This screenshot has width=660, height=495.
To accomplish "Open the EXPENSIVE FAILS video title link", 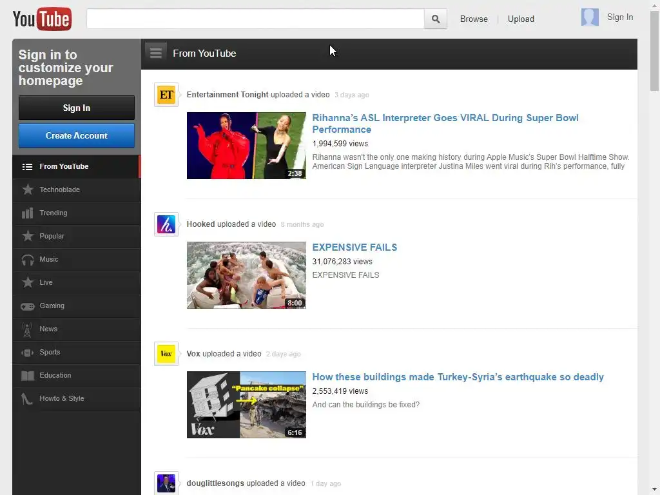I will pyautogui.click(x=354, y=247).
